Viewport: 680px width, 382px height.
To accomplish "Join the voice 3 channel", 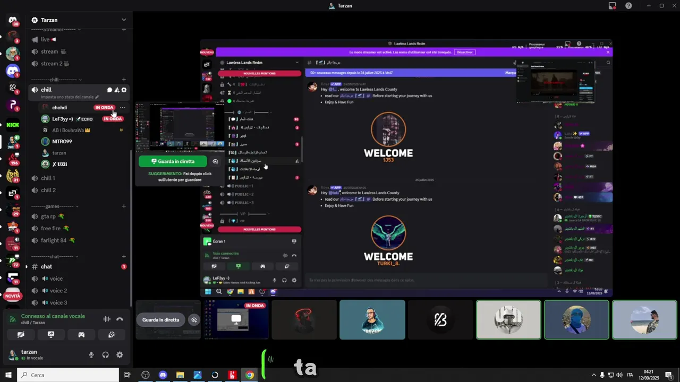I will [x=79, y=302].
